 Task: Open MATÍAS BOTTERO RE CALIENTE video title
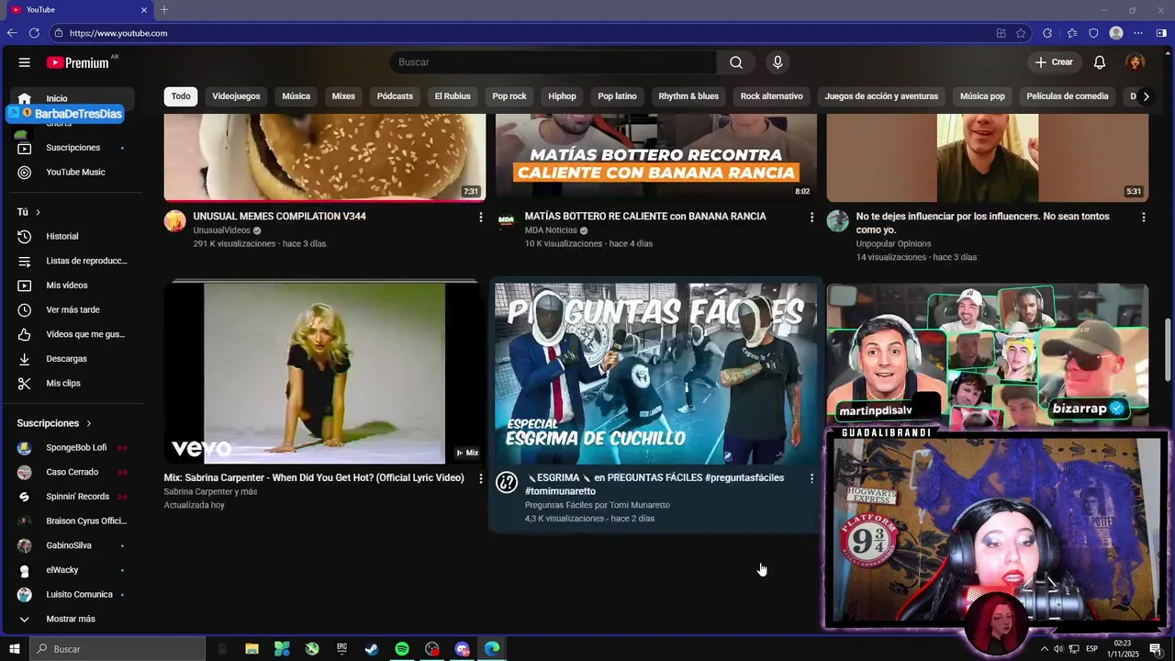645,217
